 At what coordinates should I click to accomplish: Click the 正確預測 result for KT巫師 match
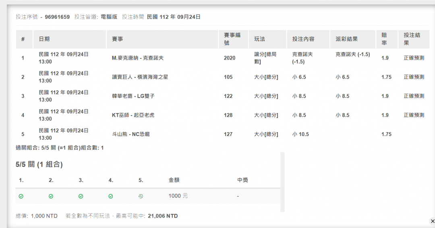414,115
